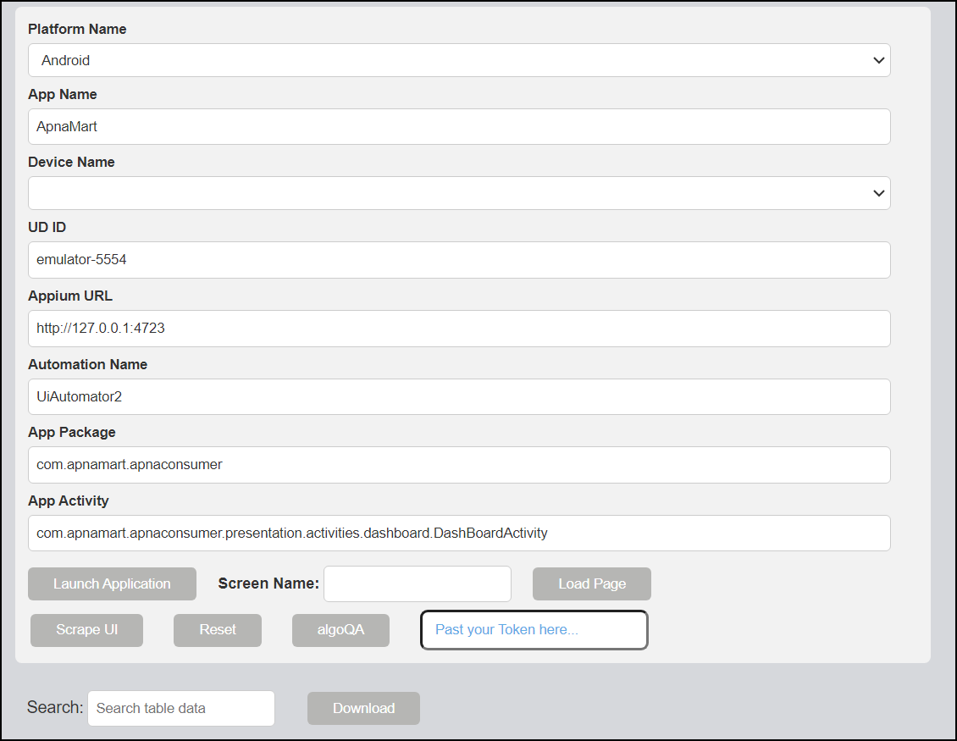The image size is (957, 741).
Task: Focus the Past your Token here field
Action: (x=534, y=630)
